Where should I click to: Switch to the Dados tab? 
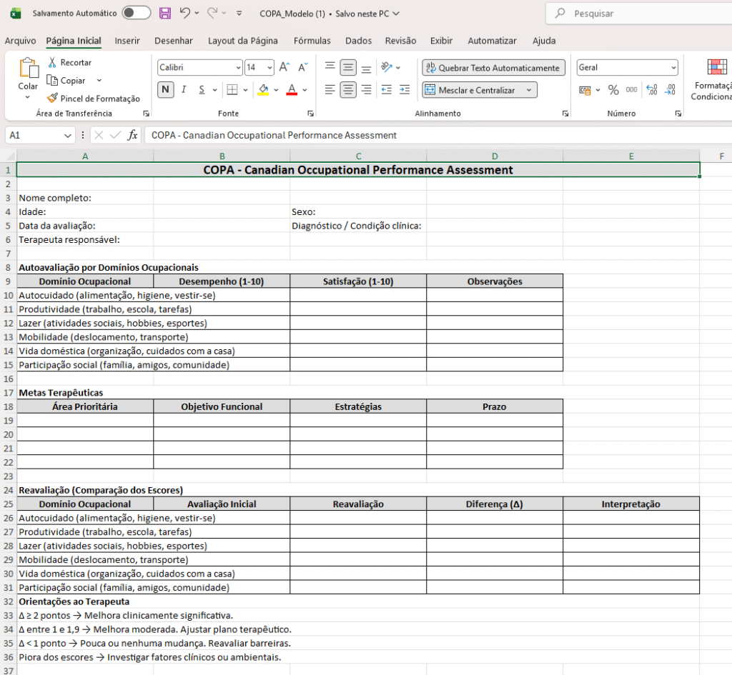tap(359, 41)
